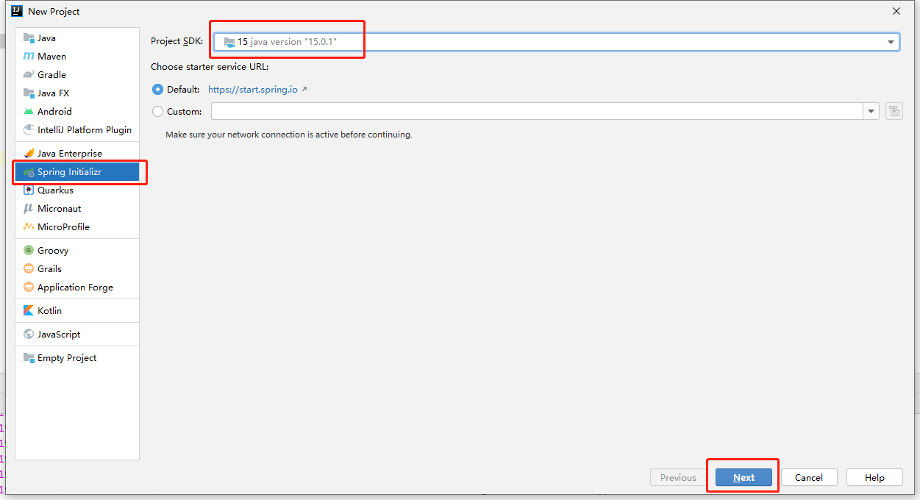The image size is (920, 500).
Task: Click the Next button
Action: click(x=744, y=477)
